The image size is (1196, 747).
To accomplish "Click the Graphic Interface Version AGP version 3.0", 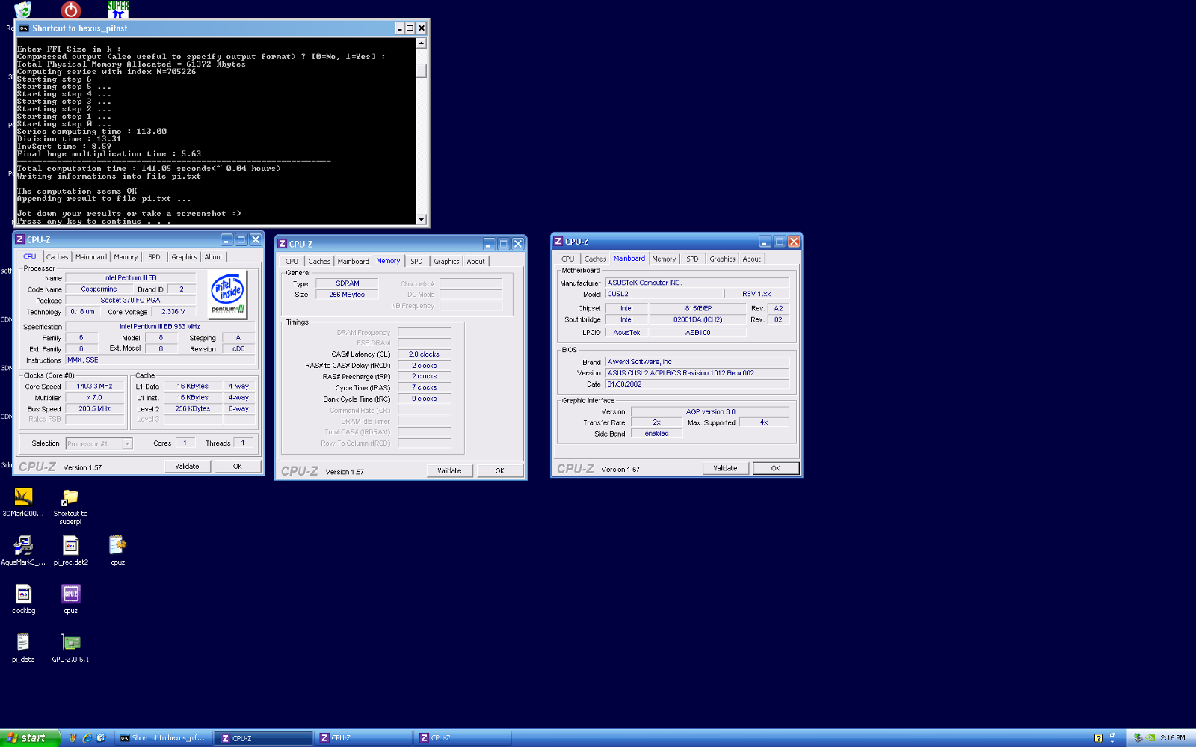I will point(710,412).
